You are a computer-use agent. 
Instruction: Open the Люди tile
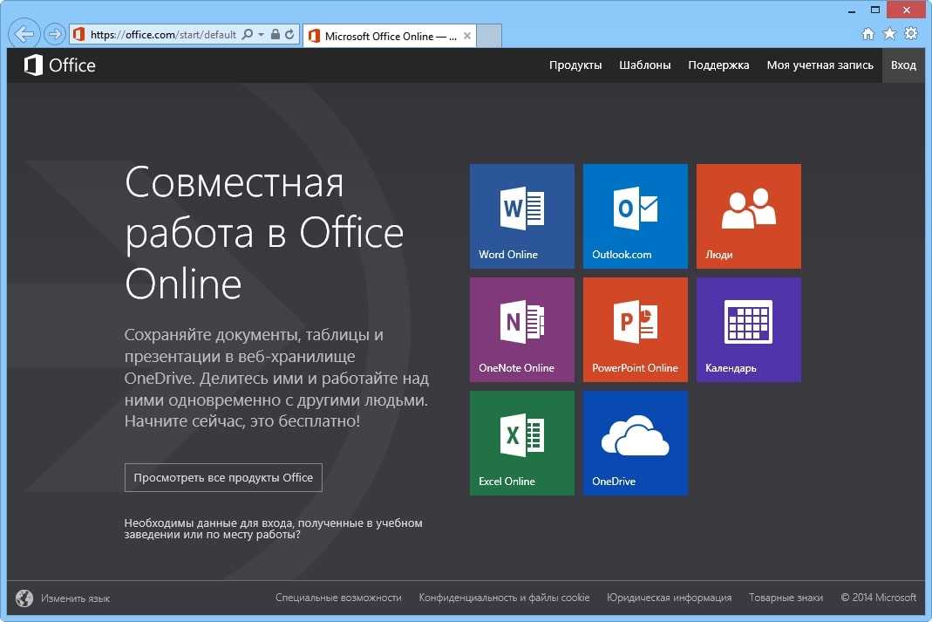click(748, 215)
